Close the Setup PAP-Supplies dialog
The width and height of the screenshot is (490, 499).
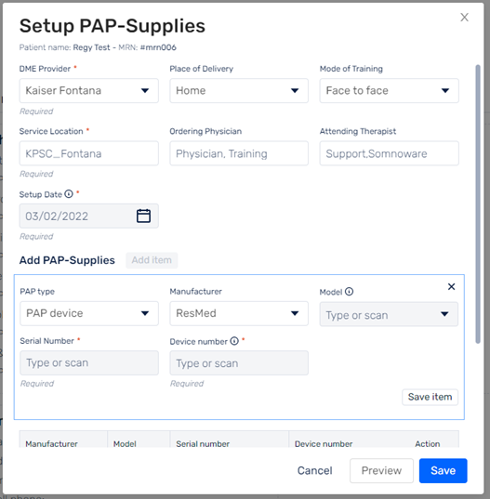pyautogui.click(x=464, y=17)
